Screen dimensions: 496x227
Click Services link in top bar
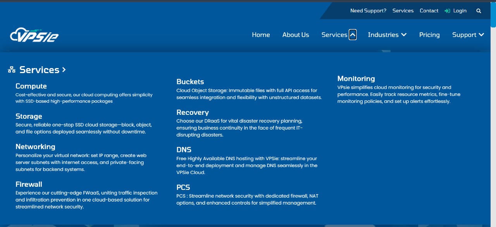(403, 11)
